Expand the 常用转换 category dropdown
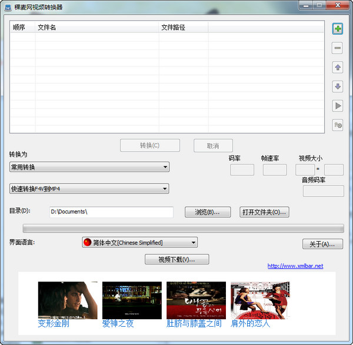Screen dimensions: 353x345 pos(89,168)
